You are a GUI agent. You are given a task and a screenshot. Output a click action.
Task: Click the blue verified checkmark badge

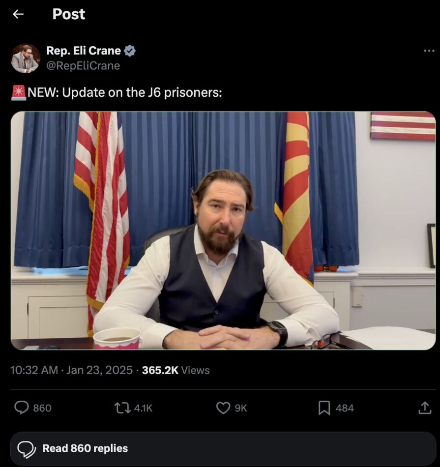tap(130, 51)
